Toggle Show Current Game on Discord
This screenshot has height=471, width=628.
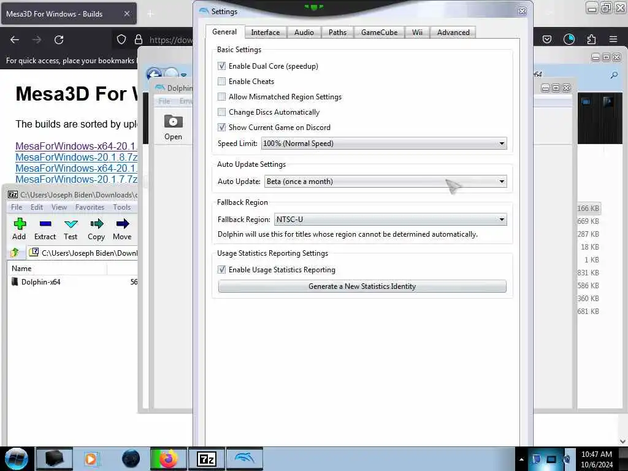(221, 127)
